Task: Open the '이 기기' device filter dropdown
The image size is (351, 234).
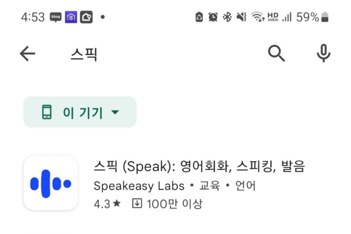Action: point(80,112)
